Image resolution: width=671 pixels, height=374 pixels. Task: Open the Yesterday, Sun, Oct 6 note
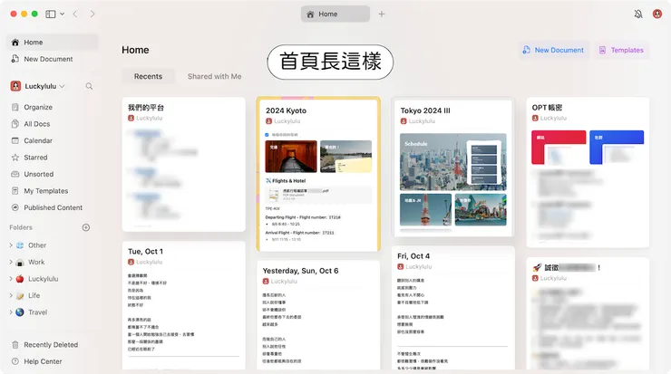click(x=318, y=315)
